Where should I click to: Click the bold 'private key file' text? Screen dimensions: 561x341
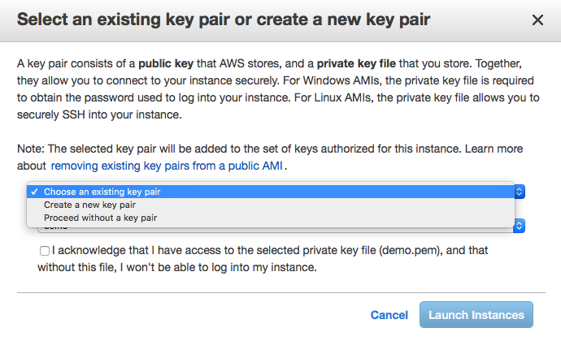point(361,62)
